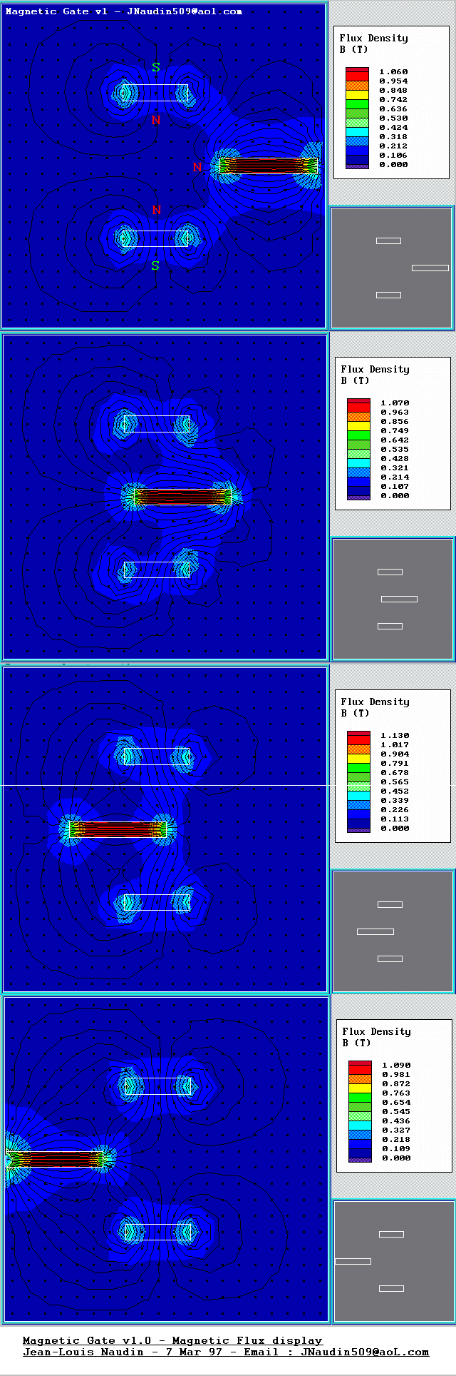Click the 0.106 legend value
456x1376 pixels.
(393, 156)
